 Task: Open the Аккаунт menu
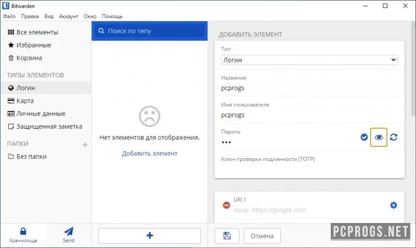[x=69, y=17]
